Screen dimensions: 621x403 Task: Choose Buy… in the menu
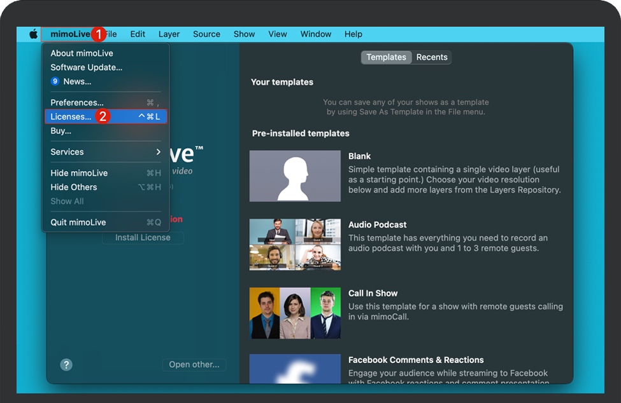point(106,131)
